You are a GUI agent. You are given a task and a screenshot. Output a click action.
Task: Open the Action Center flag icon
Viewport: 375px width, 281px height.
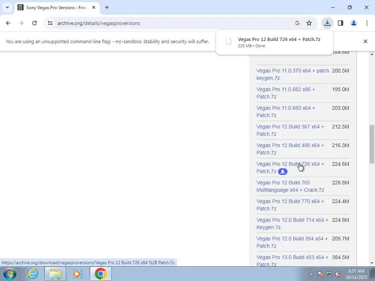tap(320, 274)
